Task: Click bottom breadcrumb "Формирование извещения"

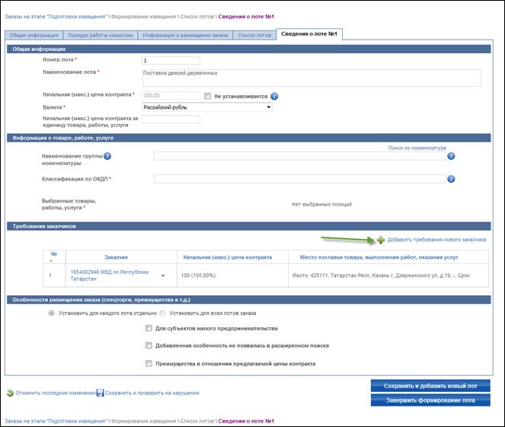Action: 143,421
